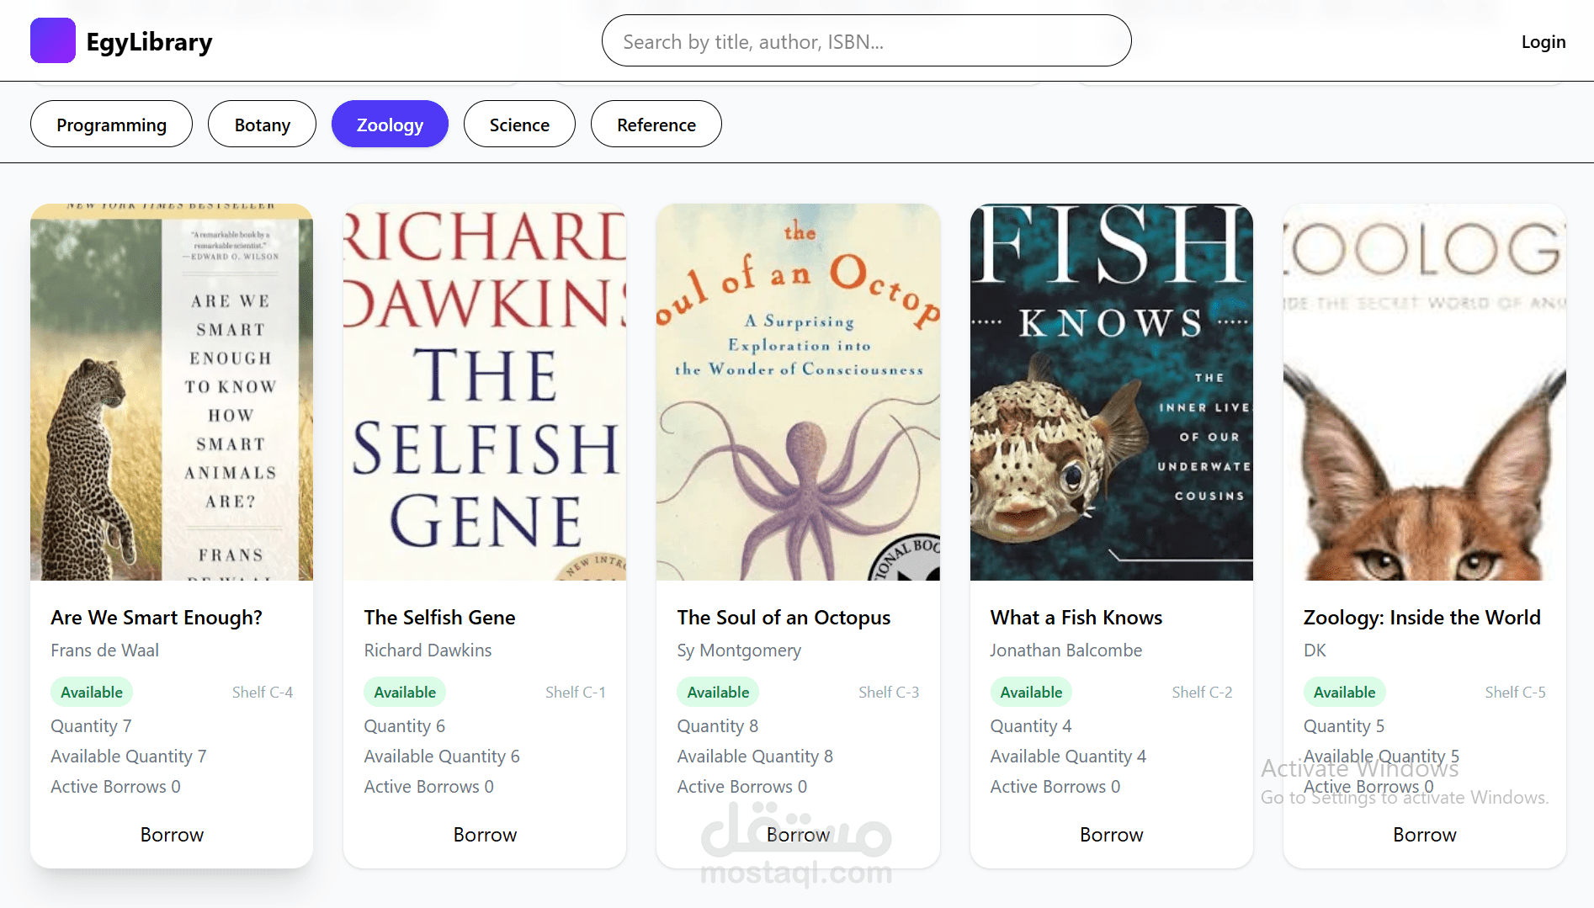The width and height of the screenshot is (1594, 908).
Task: Borrow 'The Selfish Gene'
Action: click(x=484, y=834)
